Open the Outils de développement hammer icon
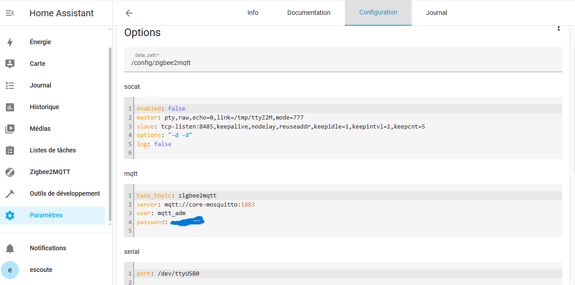 (10, 193)
